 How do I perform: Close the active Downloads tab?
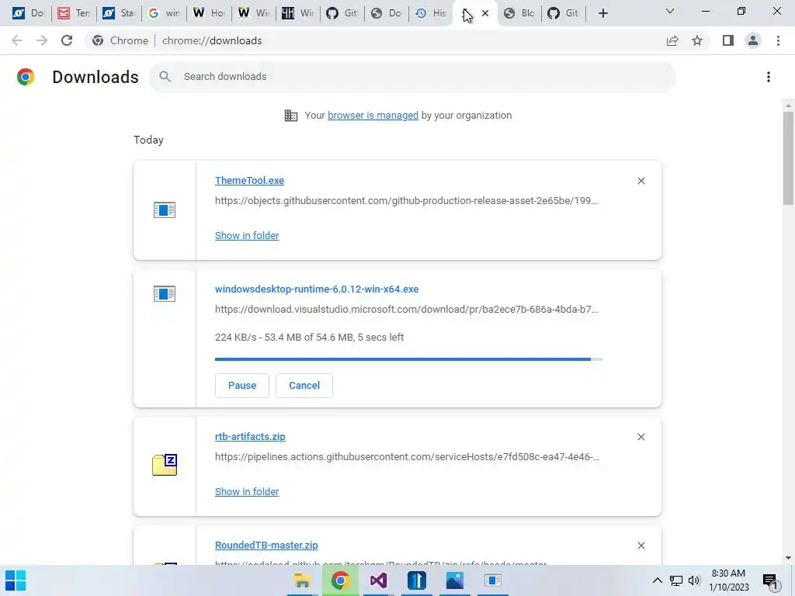(485, 13)
